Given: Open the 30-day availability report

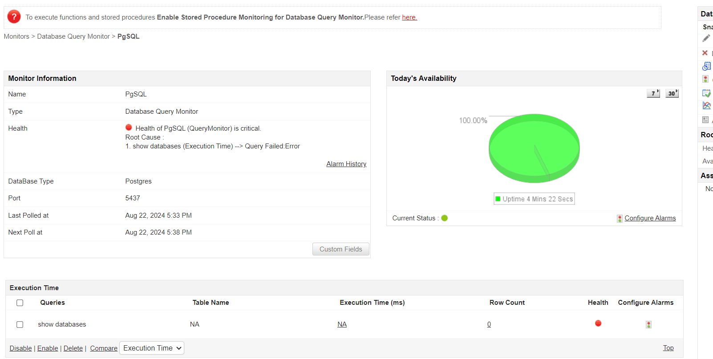Looking at the screenshot, I should coord(672,93).
